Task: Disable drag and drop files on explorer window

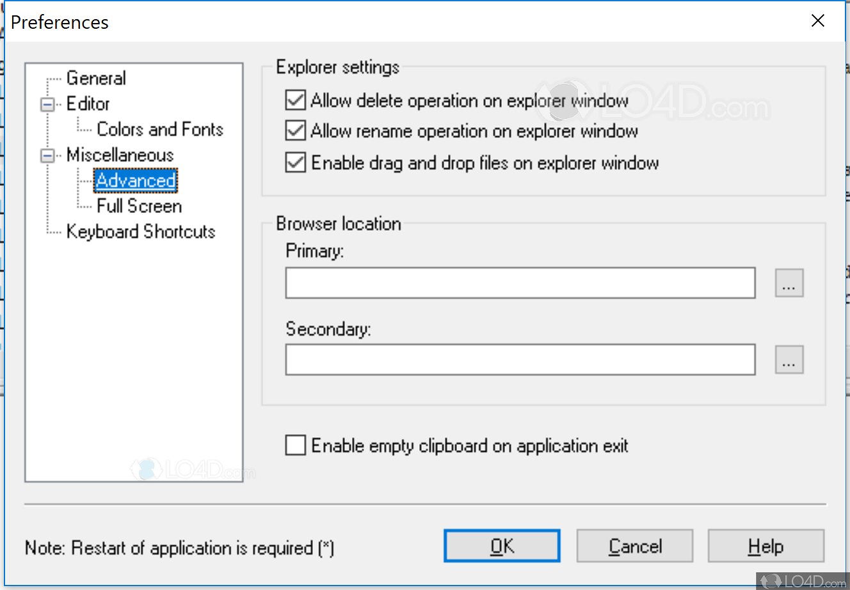Action: tap(294, 162)
